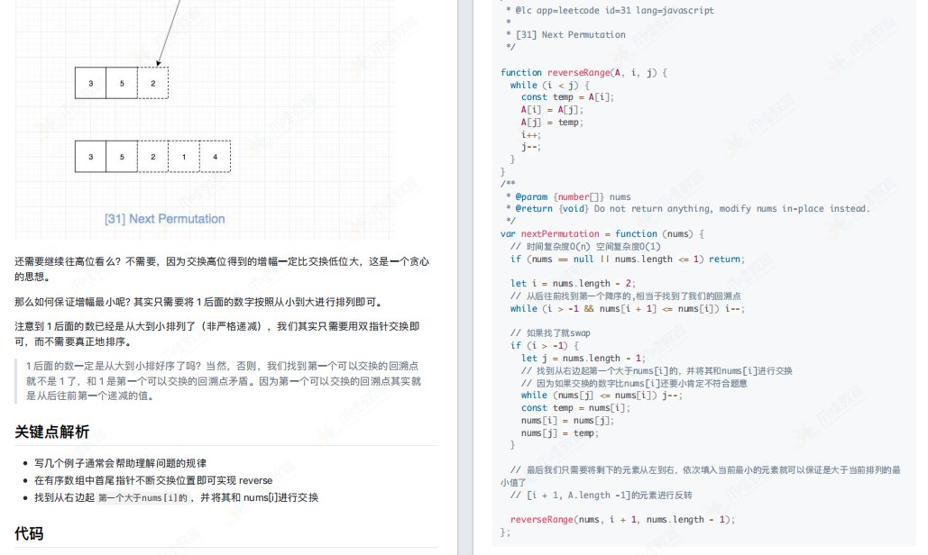Click the paragraph starting "那么如何保证增幅最小呢"
The image size is (928, 555).
pos(200,302)
